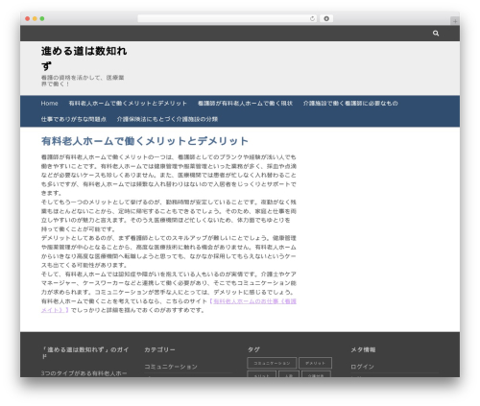Click the ログイン link under メタ情報

[362, 367]
